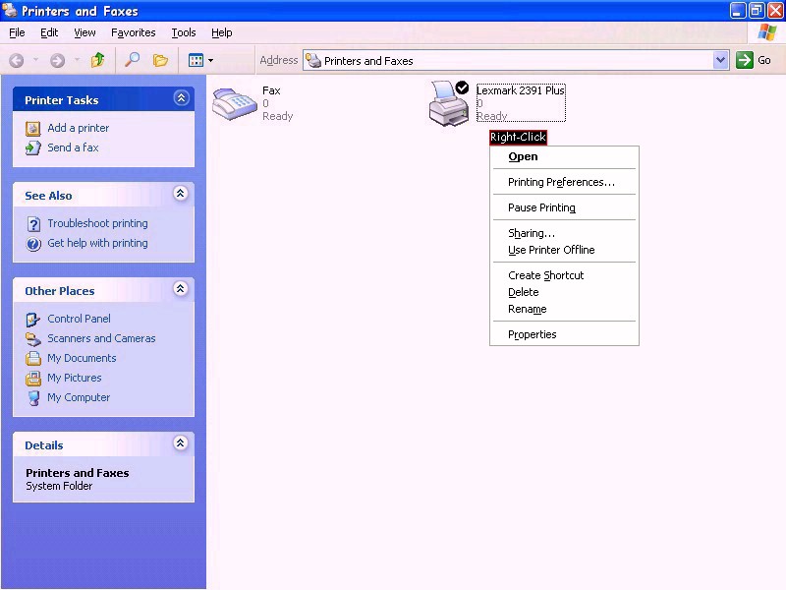Viewport: 786px width, 590px height.
Task: Click the Send a fax link
Action: (73, 147)
